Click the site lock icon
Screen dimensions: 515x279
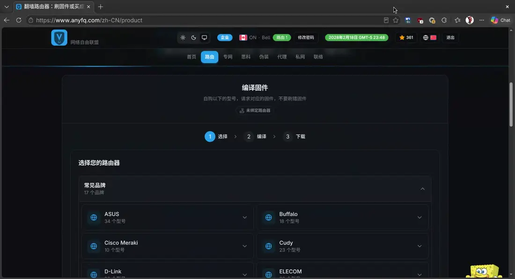[x=30, y=20]
